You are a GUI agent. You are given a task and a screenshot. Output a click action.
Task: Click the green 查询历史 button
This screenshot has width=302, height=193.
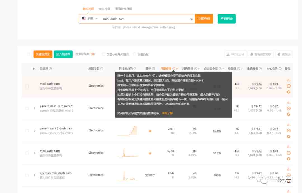coord(226,19)
